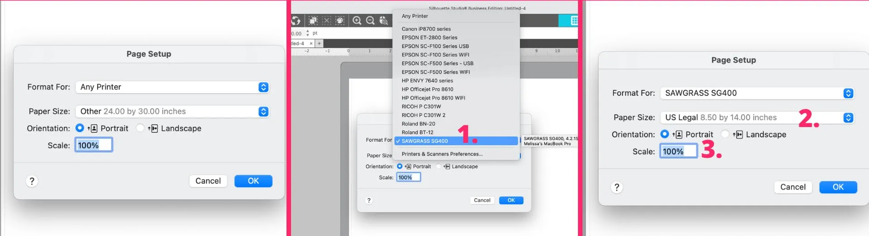The image size is (869, 236).
Task: Click Scale 100% field in SAWGRASS dialog
Action: click(678, 151)
